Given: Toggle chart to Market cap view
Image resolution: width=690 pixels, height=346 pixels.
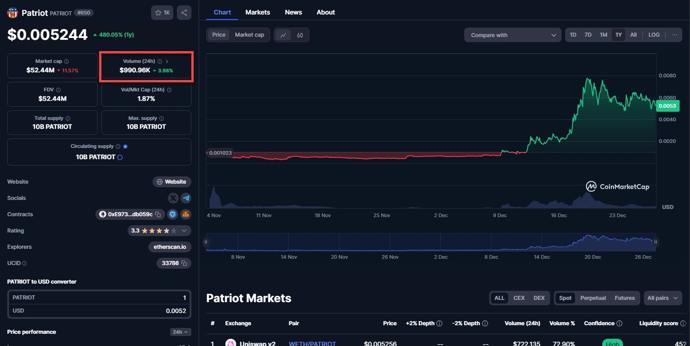Looking at the screenshot, I should (249, 35).
